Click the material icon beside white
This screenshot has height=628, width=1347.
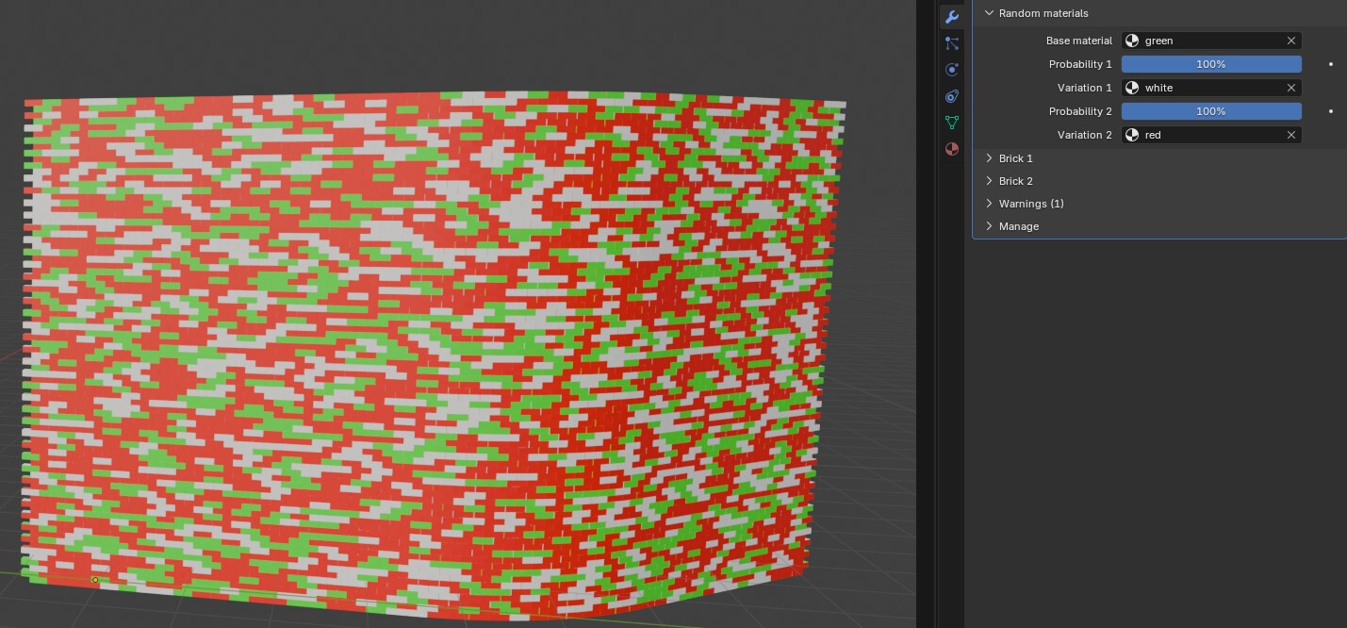pos(1132,88)
